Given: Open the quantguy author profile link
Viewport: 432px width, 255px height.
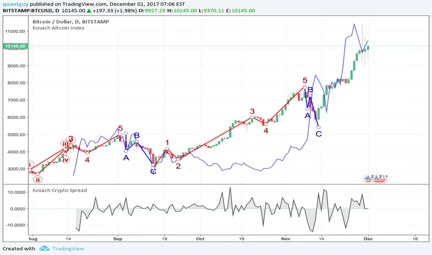Looking at the screenshot, I should [x=15, y=4].
